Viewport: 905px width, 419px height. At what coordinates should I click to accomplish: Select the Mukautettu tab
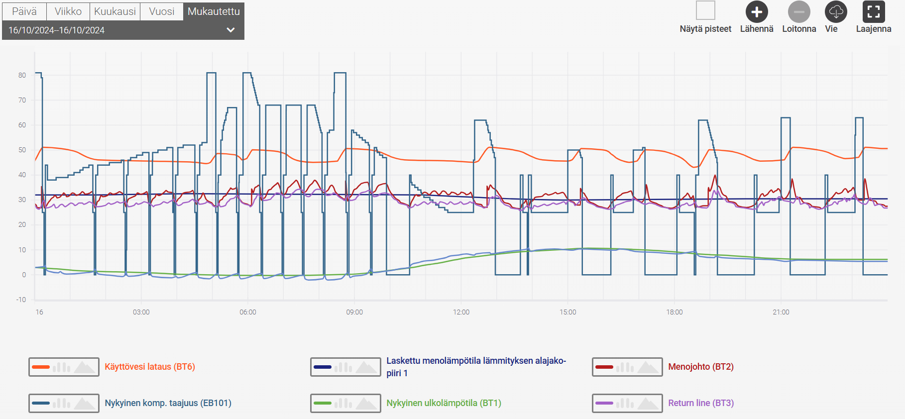click(214, 11)
